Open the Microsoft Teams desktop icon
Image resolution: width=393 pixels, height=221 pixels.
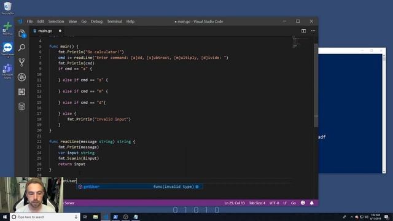(7, 71)
